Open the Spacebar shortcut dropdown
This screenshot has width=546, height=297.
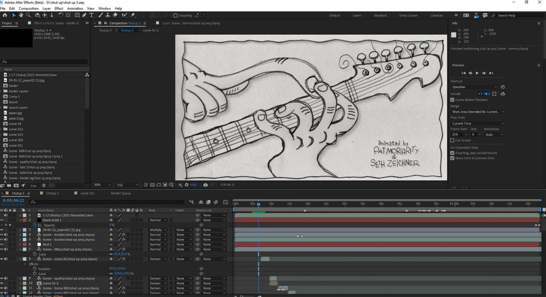(x=474, y=87)
